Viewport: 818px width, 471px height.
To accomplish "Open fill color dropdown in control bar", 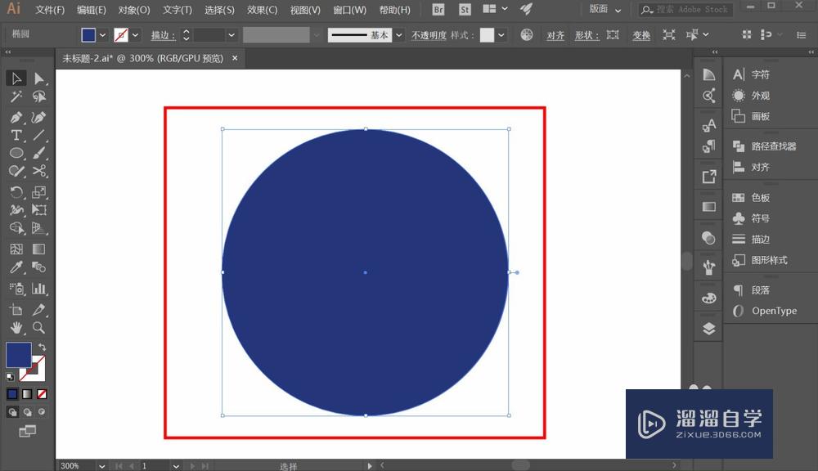I will coord(103,35).
